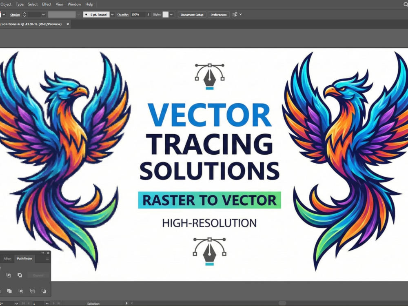Click the search icon in the menu bar
408x306 pixels.
pos(406,4)
